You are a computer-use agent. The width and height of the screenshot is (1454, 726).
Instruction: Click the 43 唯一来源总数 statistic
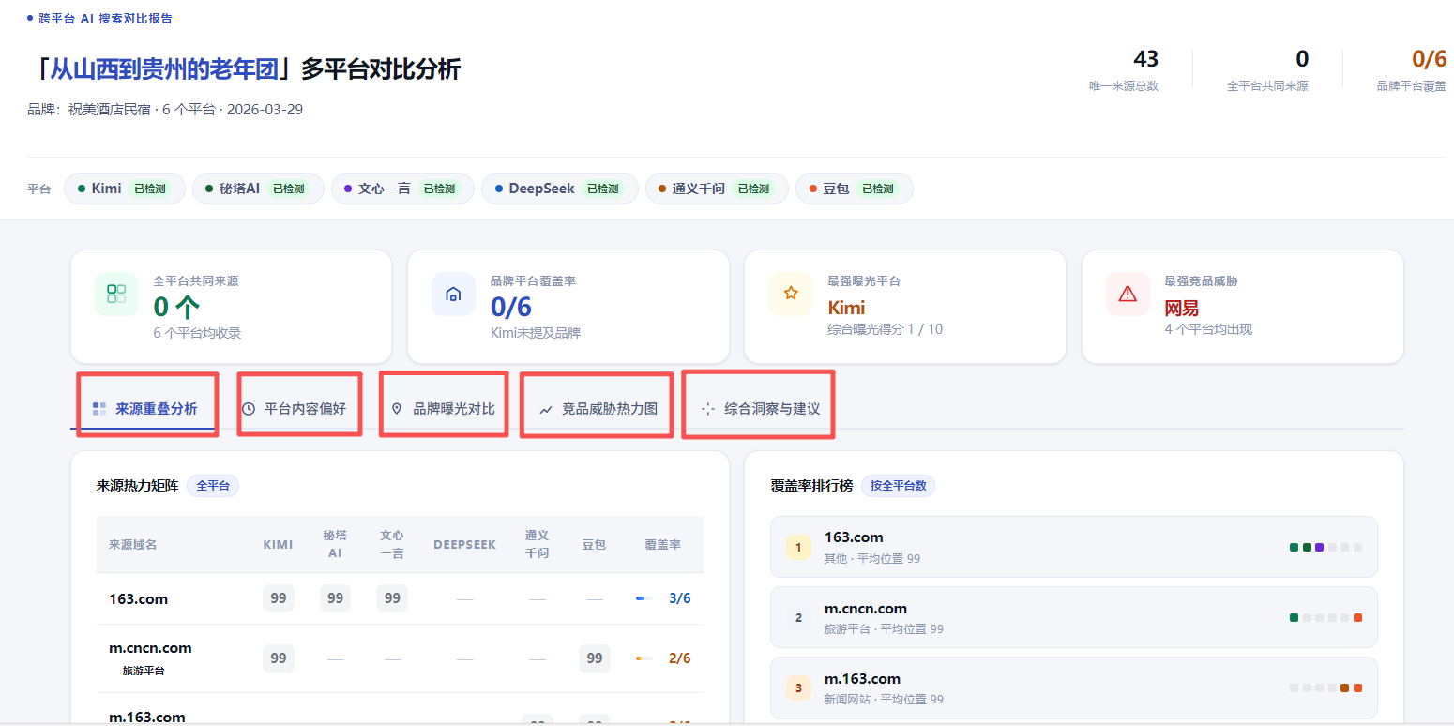[x=1124, y=70]
